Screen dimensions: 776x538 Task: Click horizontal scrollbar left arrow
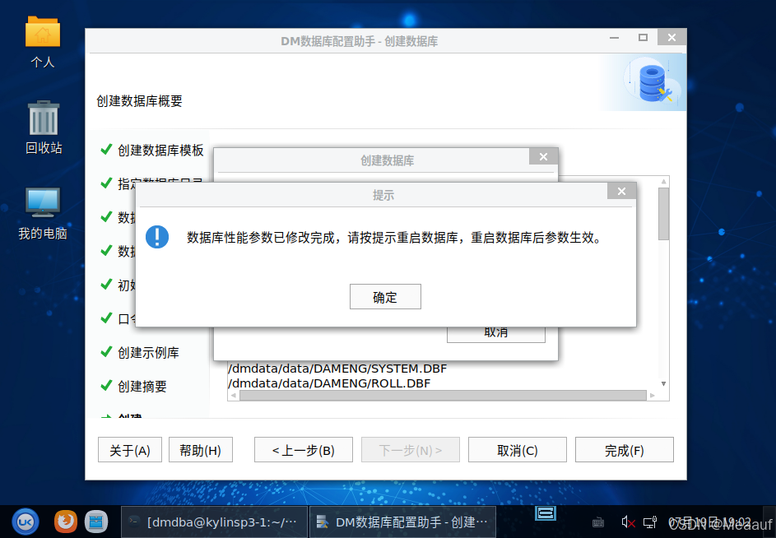(x=233, y=395)
